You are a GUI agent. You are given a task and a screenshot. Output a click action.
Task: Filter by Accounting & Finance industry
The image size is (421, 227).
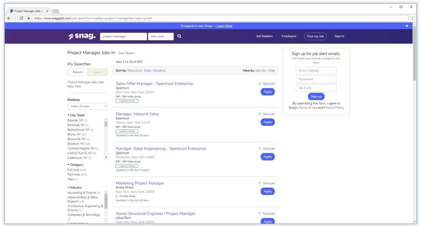click(x=84, y=193)
